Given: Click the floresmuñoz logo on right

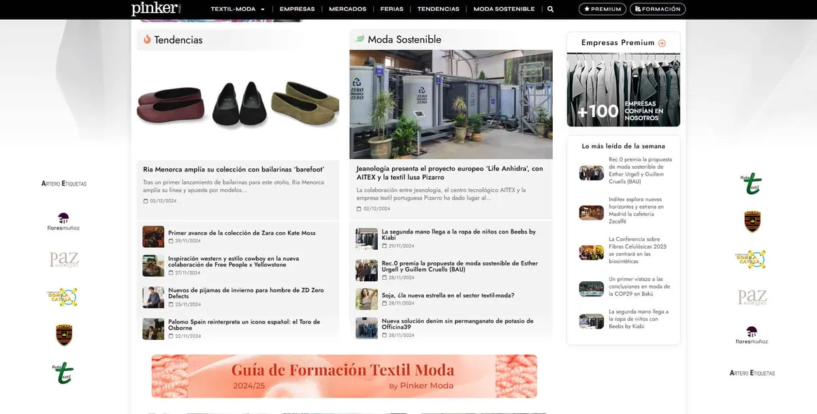Looking at the screenshot, I should pyautogui.click(x=752, y=335).
